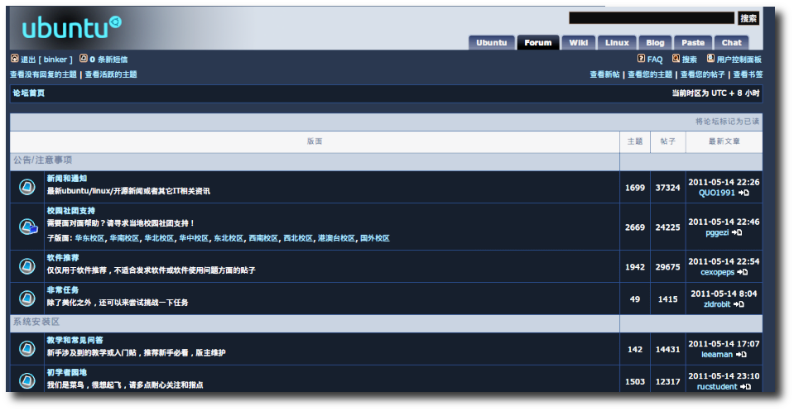Screen dimensions: 794x411
Task: Open 华东校区 subforum link
Action: [x=89, y=238]
